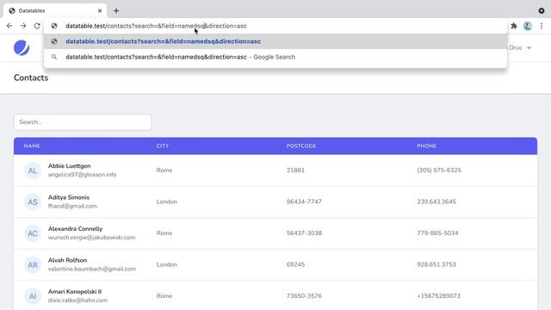Sort table by POSTCODE column
Viewport: 551px width, 310px height.
[301, 146]
